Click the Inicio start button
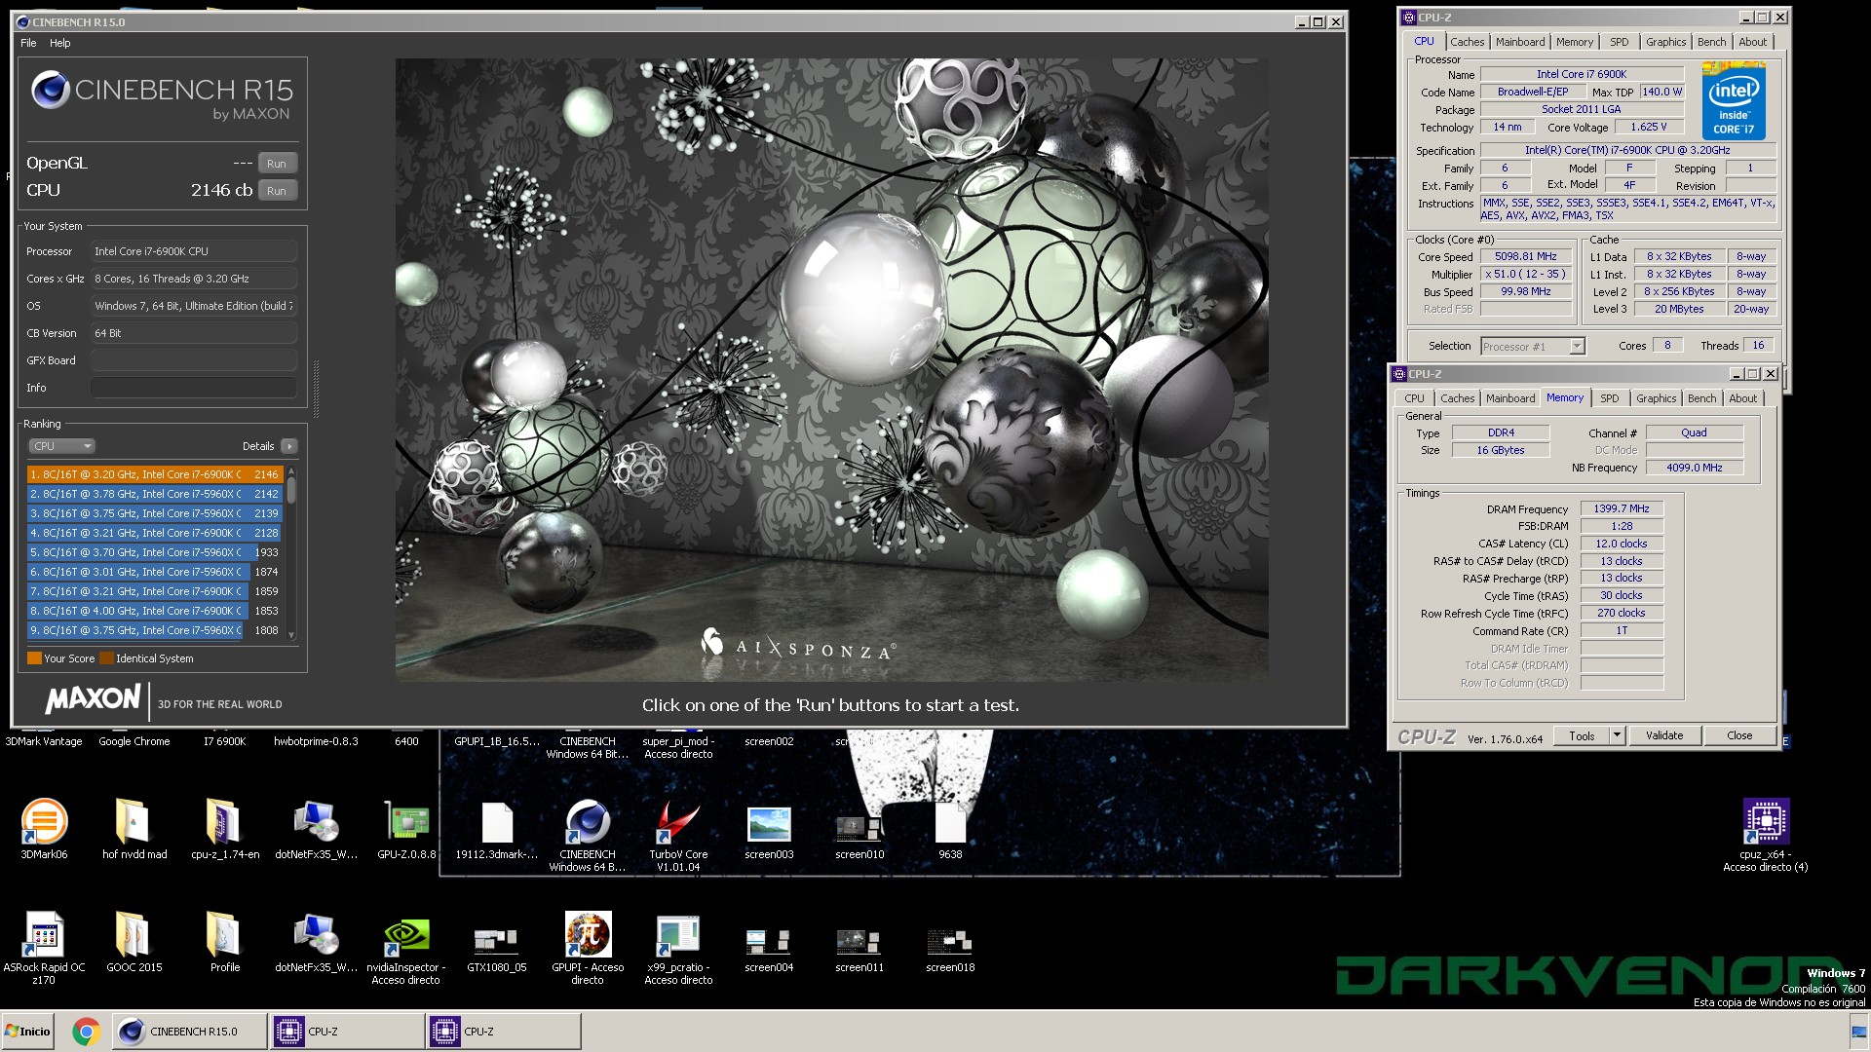Viewport: 1871px width, 1052px height. 28,1032
